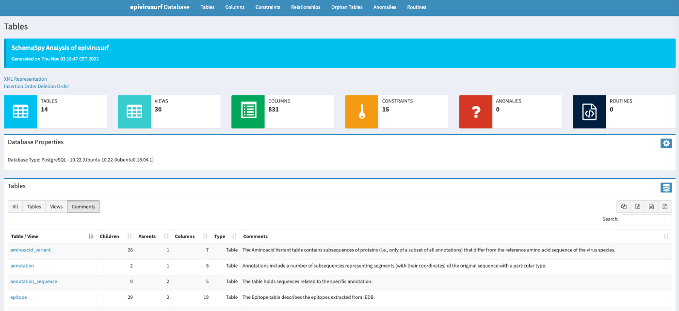679x311 pixels.
Task: Click Children value 28 in aminoacid_variant row
Action: [130, 250]
